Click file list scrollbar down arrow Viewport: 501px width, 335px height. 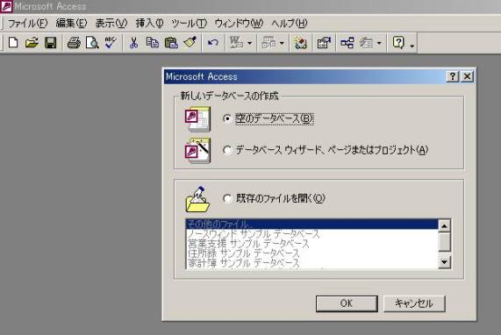pos(444,262)
